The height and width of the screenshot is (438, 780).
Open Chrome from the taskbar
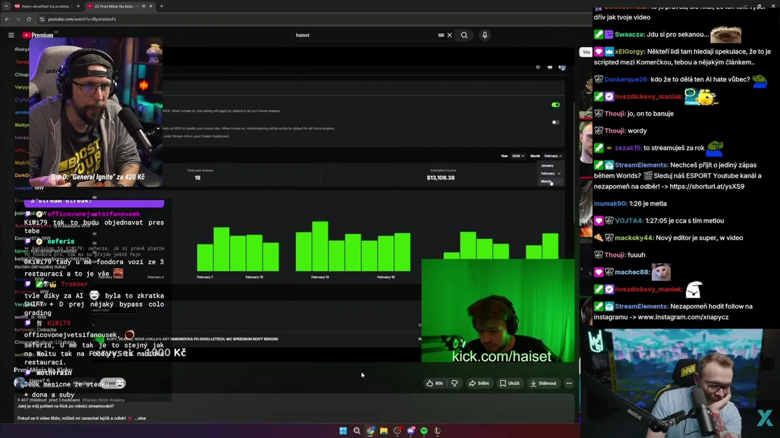click(370, 431)
